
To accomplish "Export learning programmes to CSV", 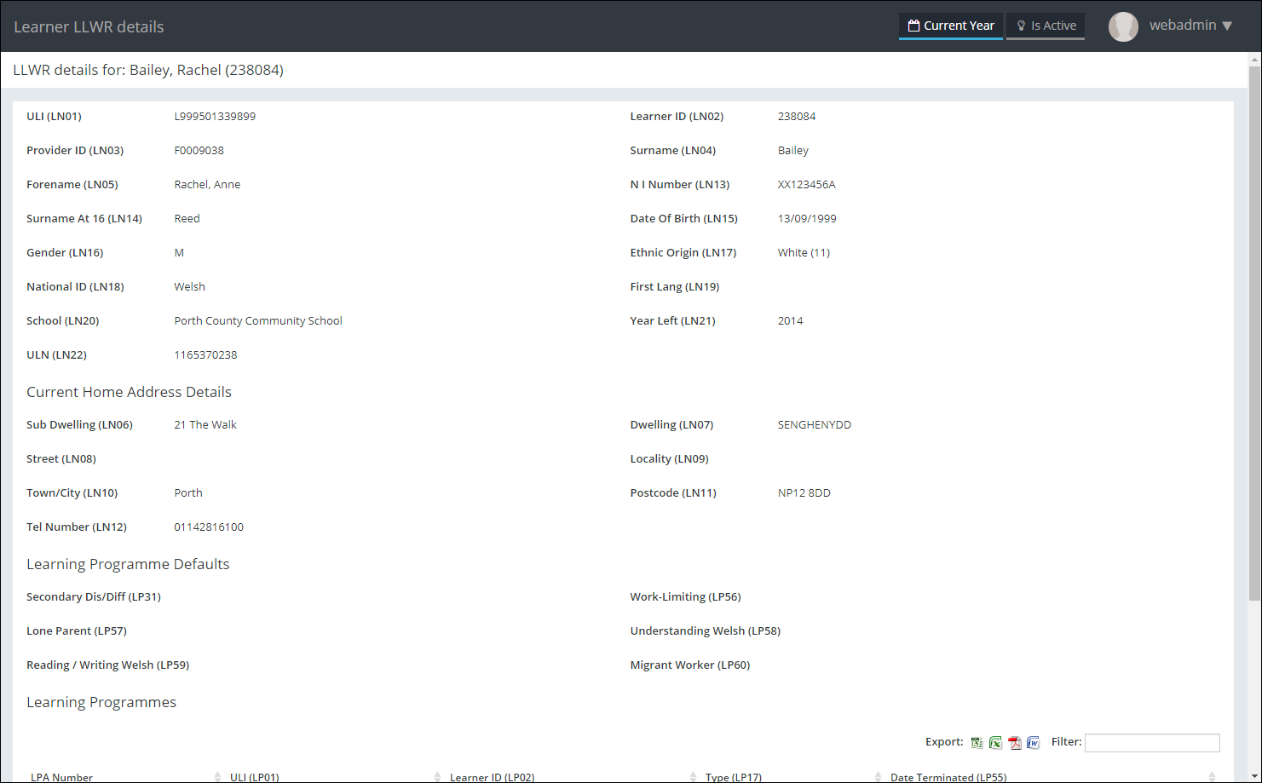I will pos(977,743).
